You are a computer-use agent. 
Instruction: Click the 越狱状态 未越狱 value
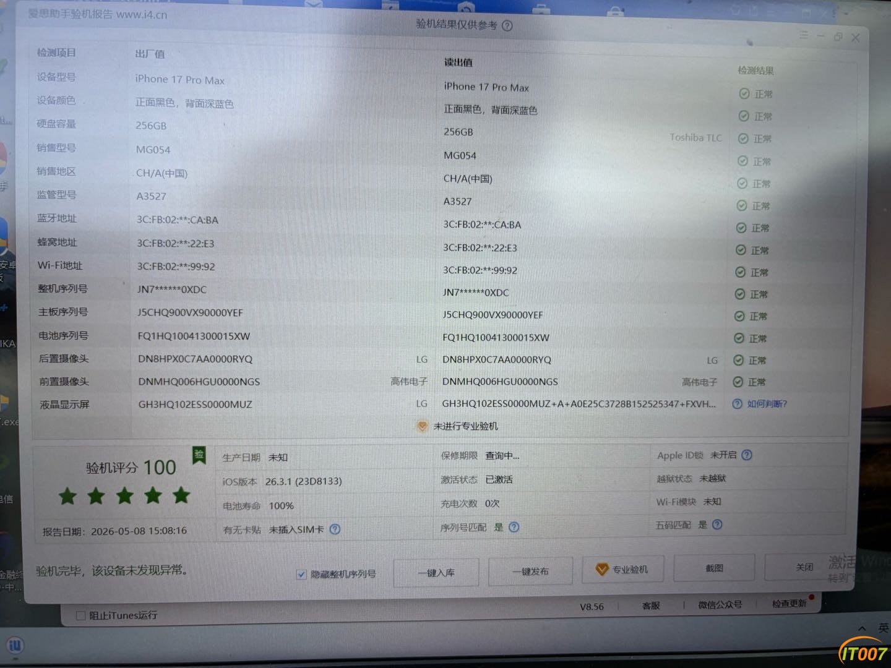[713, 478]
